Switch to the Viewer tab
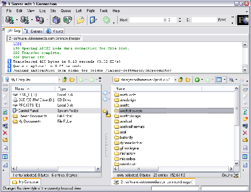 pos(55,31)
